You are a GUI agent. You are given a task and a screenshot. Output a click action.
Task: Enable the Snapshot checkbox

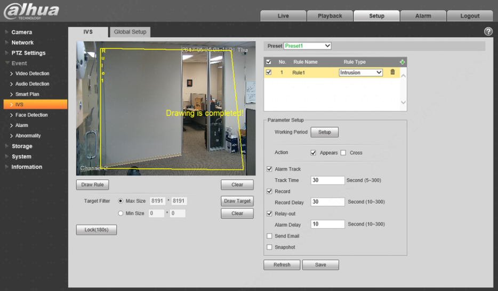(270, 247)
